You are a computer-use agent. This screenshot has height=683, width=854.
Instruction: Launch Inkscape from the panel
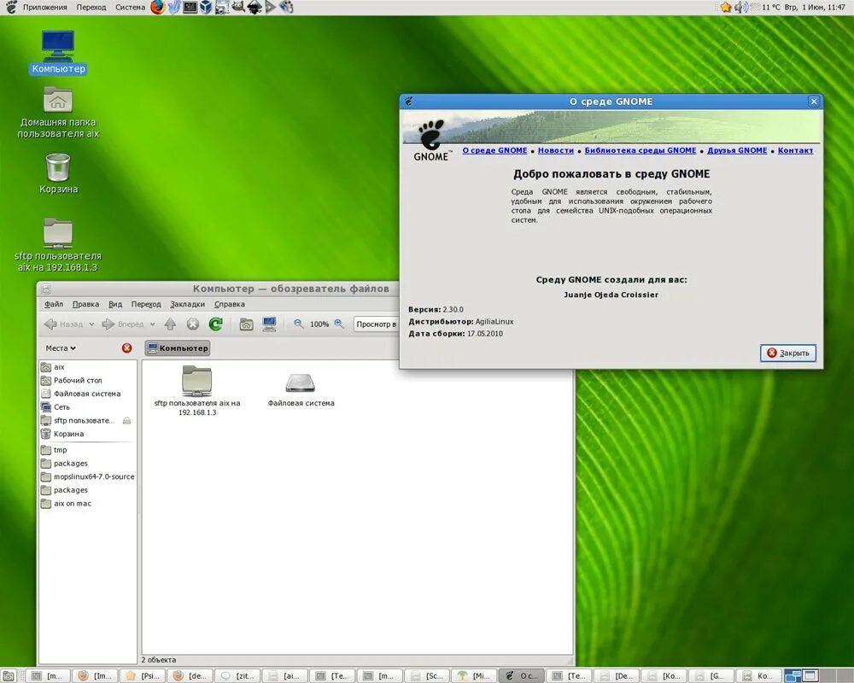254,7
